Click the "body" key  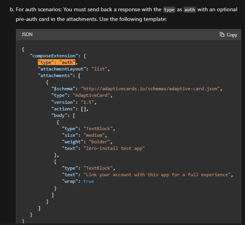(59, 115)
